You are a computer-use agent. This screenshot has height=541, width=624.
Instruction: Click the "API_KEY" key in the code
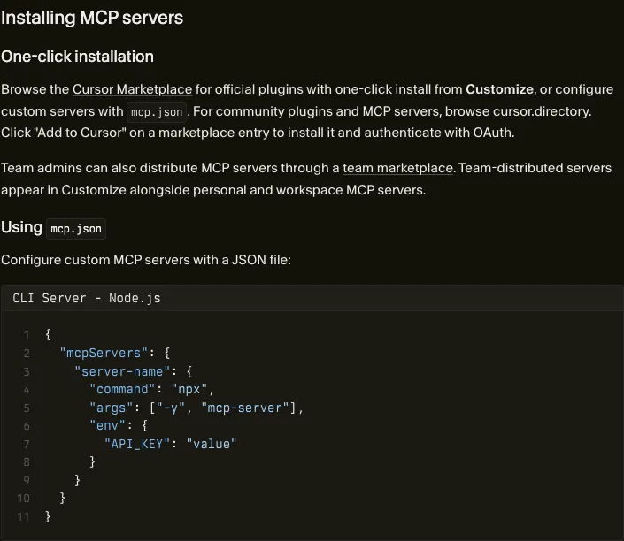(x=137, y=444)
